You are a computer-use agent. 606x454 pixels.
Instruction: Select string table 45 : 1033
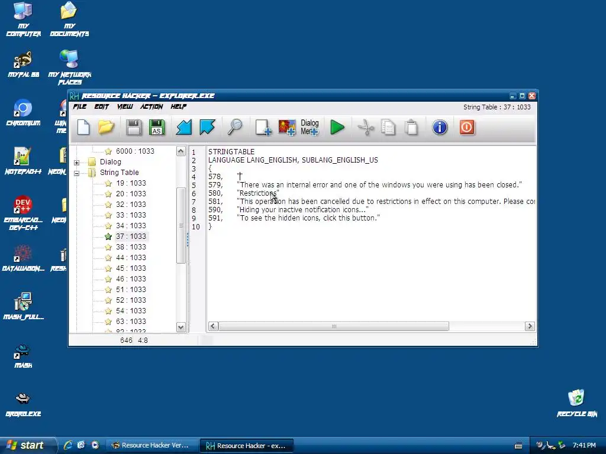point(131,268)
